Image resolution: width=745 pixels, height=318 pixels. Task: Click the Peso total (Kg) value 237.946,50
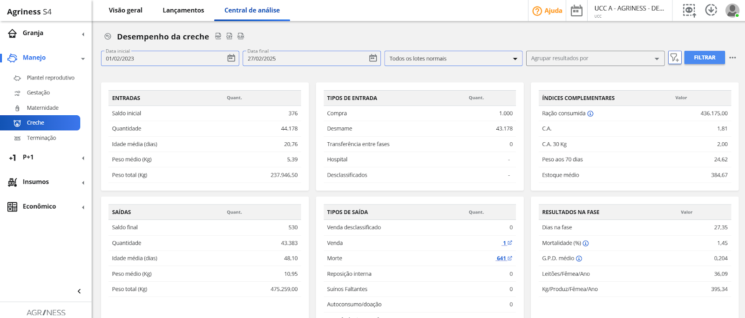click(x=284, y=175)
